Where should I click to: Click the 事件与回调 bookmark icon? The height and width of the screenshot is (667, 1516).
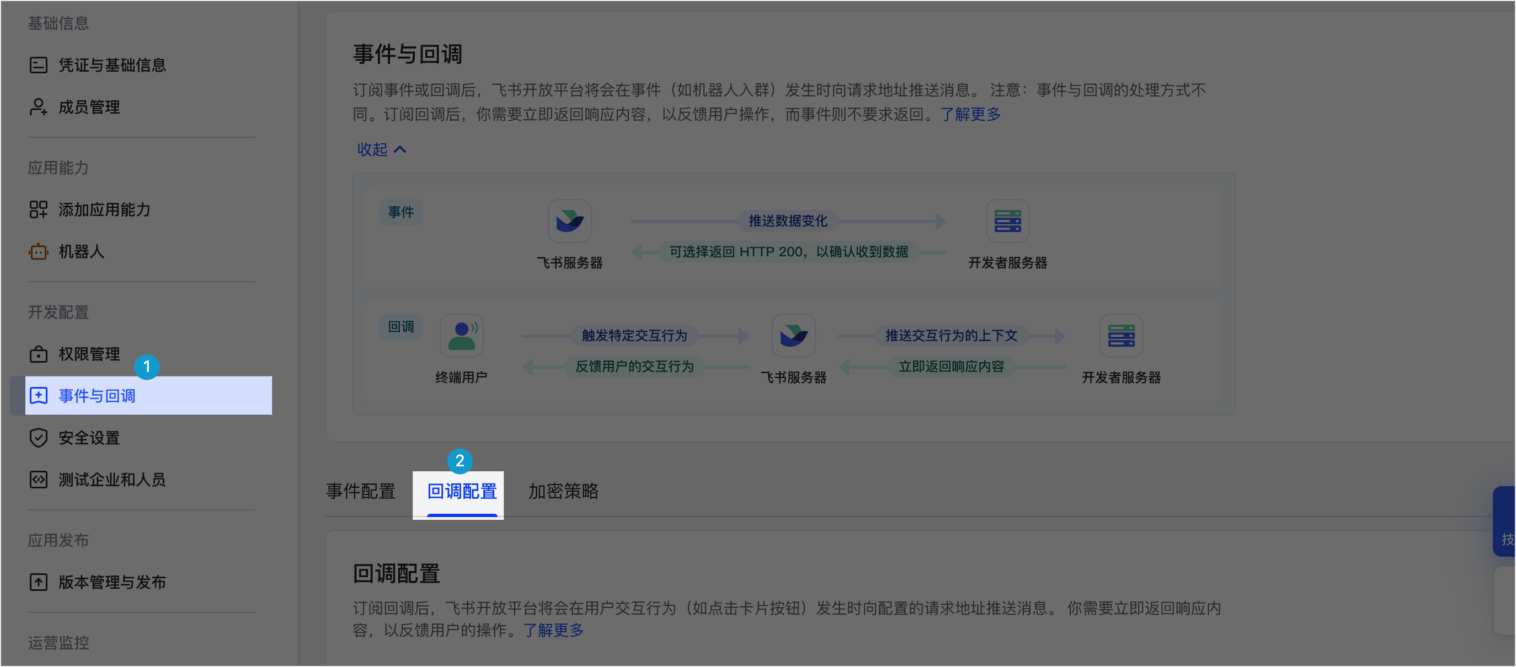point(38,396)
